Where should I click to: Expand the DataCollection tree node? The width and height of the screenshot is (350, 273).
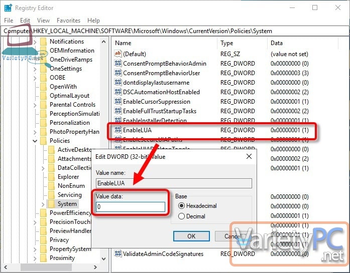[x=43, y=168]
